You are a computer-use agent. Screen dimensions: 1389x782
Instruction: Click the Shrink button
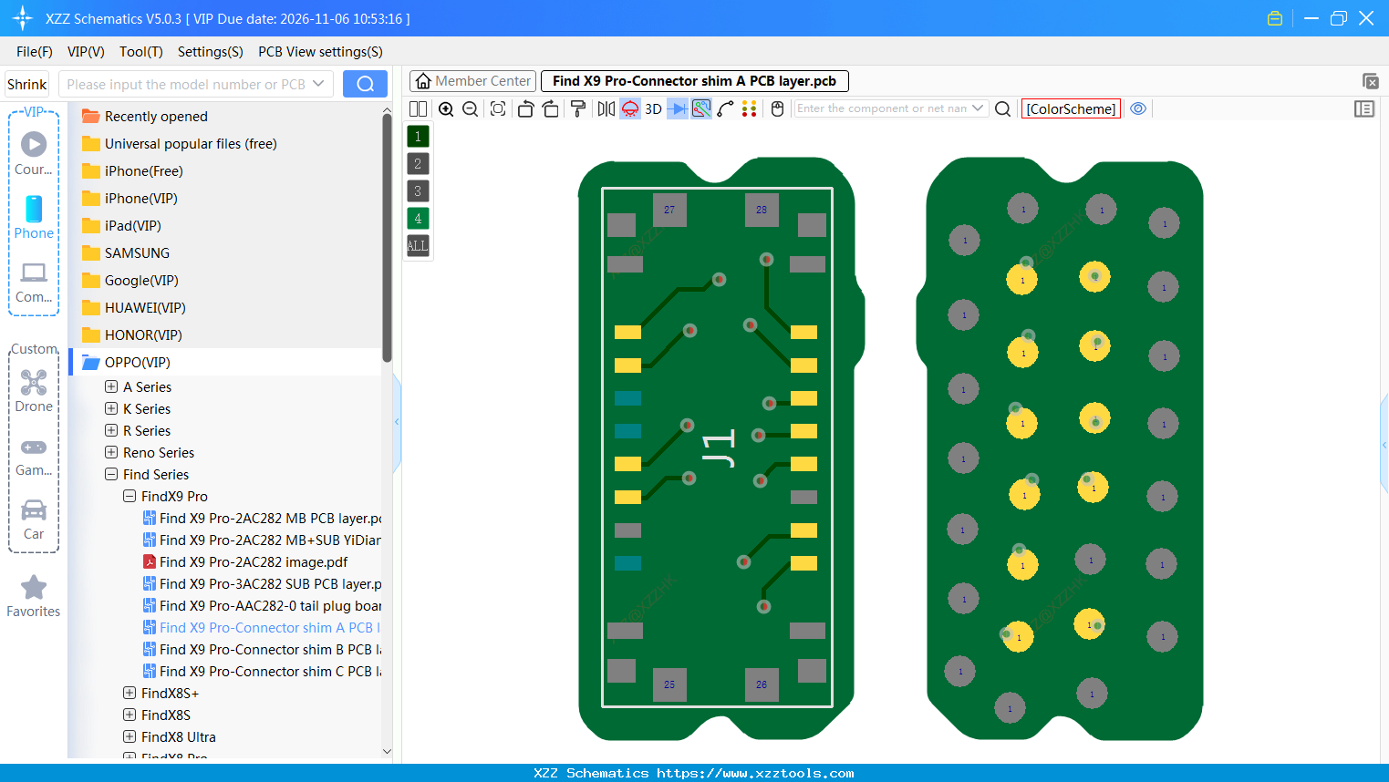point(26,83)
